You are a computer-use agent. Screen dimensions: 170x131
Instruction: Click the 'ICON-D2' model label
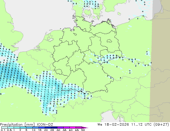pyautogui.click(x=45, y=125)
